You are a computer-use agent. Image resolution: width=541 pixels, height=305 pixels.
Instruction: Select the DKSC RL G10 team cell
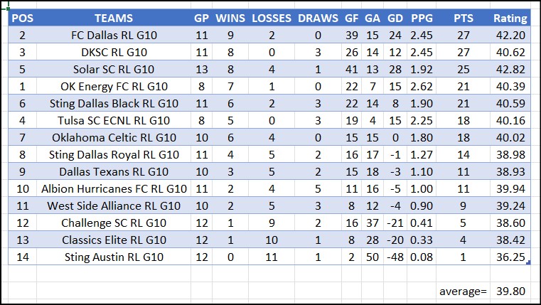point(113,52)
